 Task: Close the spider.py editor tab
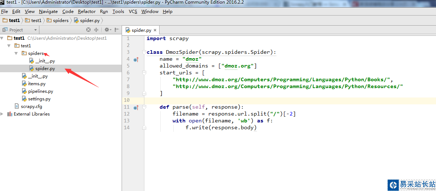pyautogui.click(x=155, y=30)
